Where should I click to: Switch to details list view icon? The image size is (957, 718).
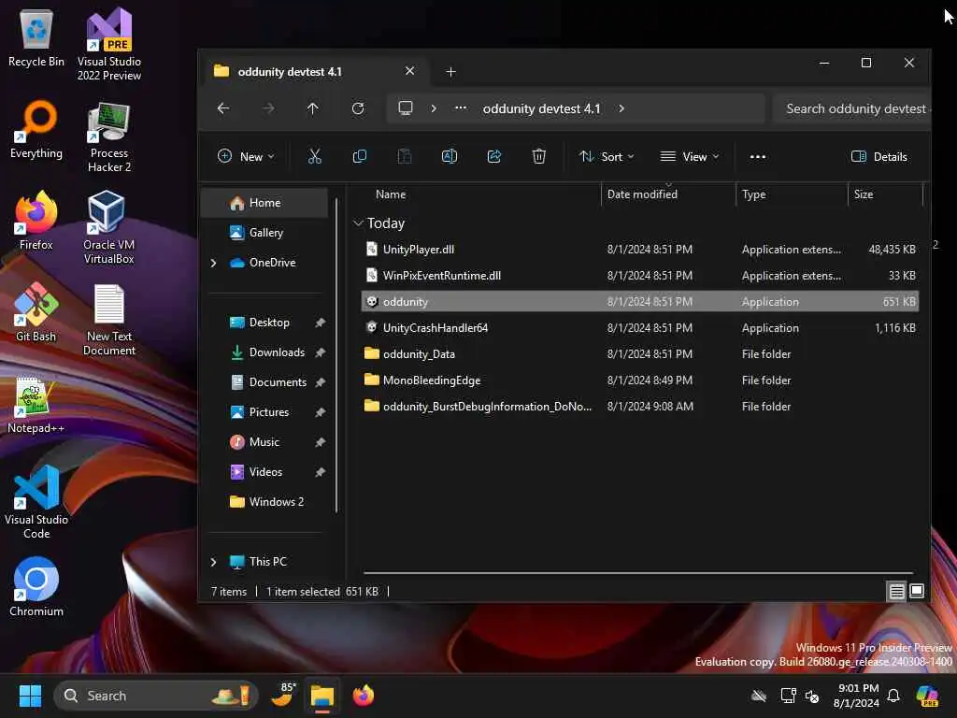tap(896, 591)
